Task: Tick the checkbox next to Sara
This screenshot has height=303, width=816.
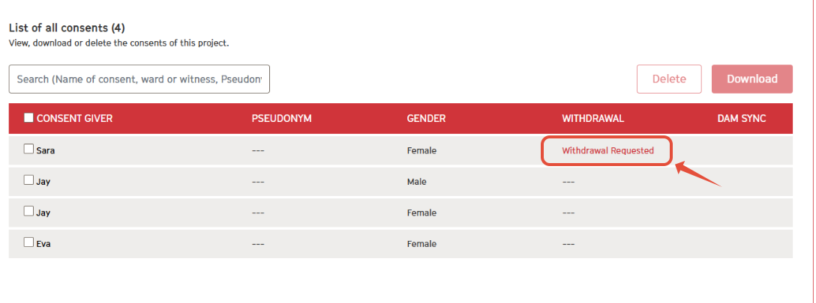Action: pyautogui.click(x=28, y=149)
